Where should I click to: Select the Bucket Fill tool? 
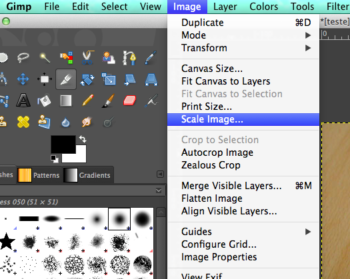pyautogui.click(x=44, y=101)
